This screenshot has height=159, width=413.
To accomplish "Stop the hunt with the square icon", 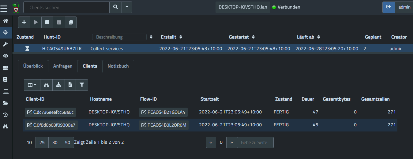I will (x=47, y=22).
